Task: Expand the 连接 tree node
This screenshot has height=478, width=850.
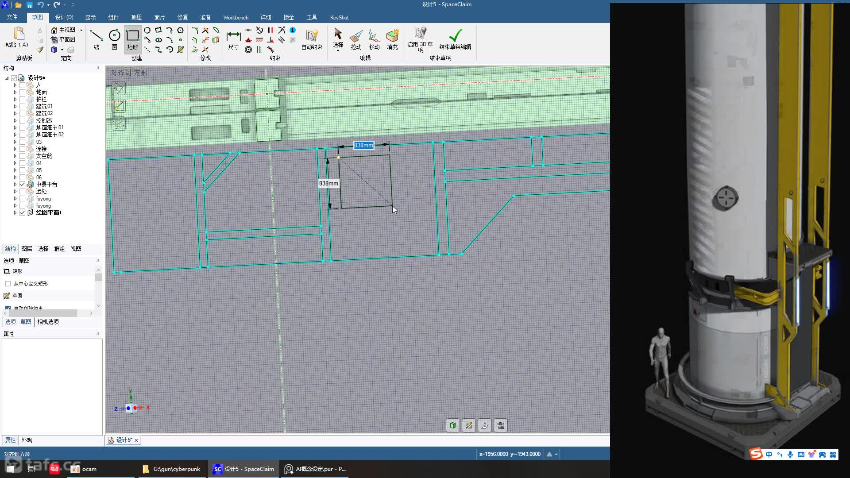Action: point(15,149)
